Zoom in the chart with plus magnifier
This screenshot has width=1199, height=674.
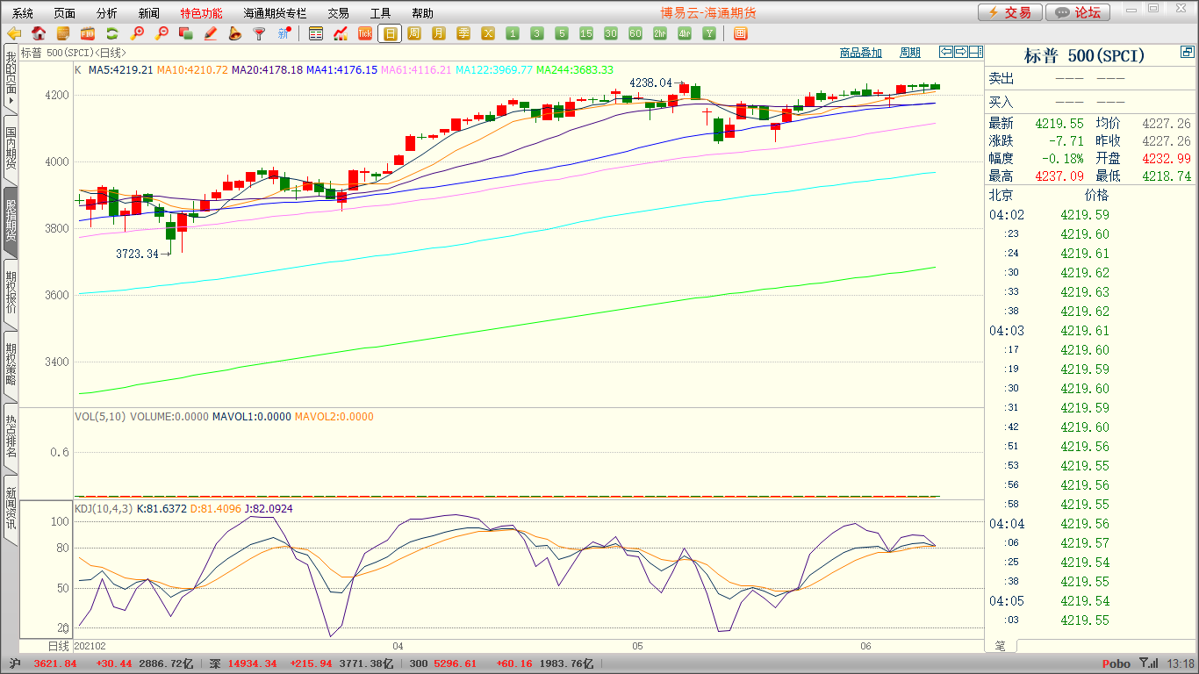(x=137, y=33)
